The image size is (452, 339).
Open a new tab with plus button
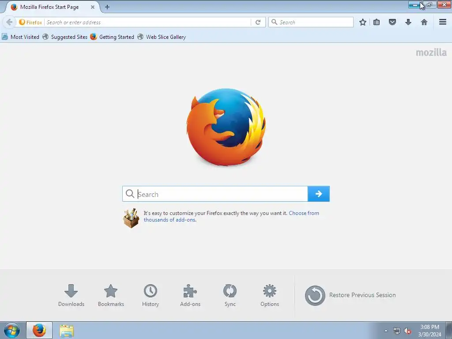(x=107, y=7)
